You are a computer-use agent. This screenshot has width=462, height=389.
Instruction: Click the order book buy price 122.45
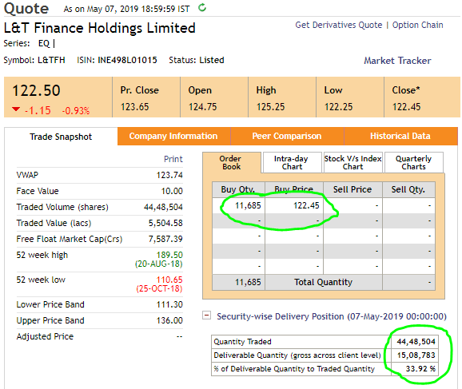click(306, 205)
